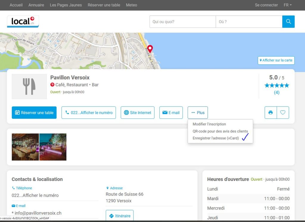Screen dimensions: 305x222
Task: Open Meteo in top navigation
Action: click(x=131, y=5)
